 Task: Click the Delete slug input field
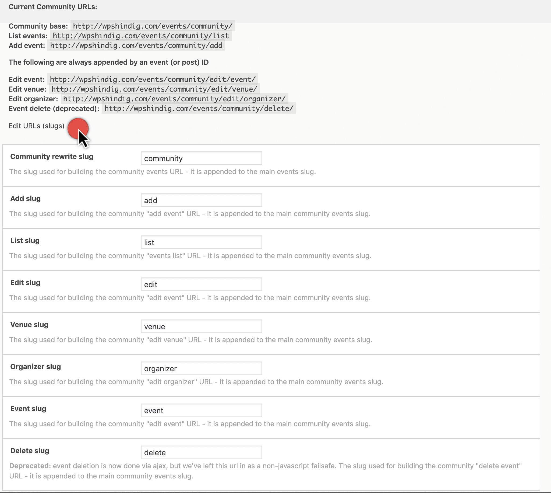click(x=201, y=452)
